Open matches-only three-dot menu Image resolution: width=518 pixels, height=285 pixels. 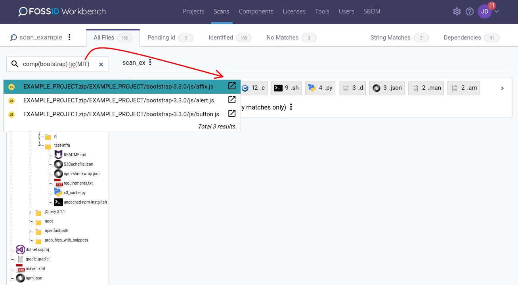pyautogui.click(x=291, y=107)
